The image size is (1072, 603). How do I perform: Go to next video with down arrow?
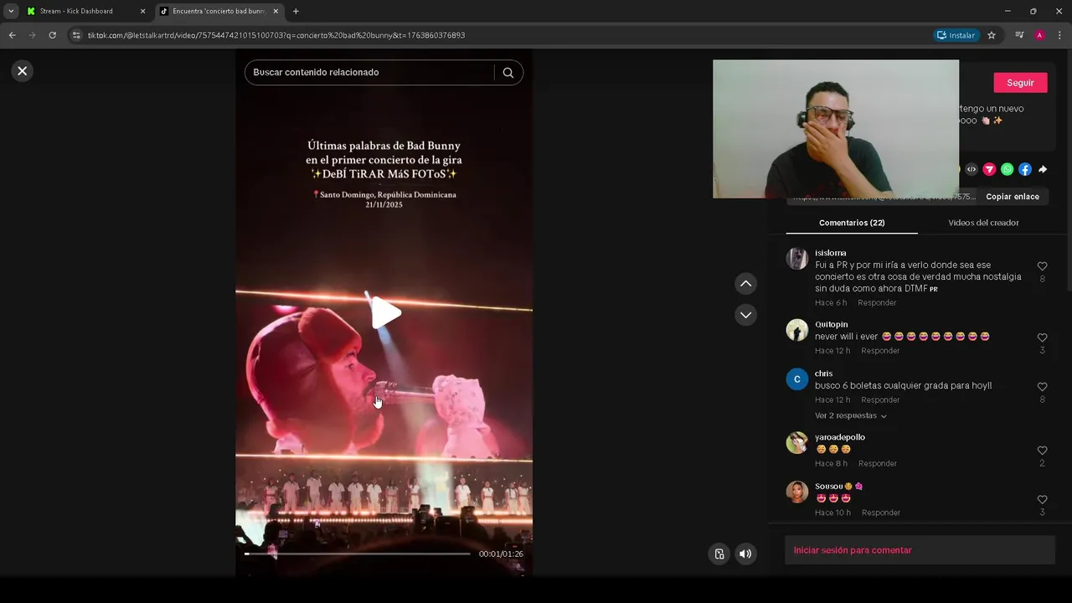click(x=745, y=315)
